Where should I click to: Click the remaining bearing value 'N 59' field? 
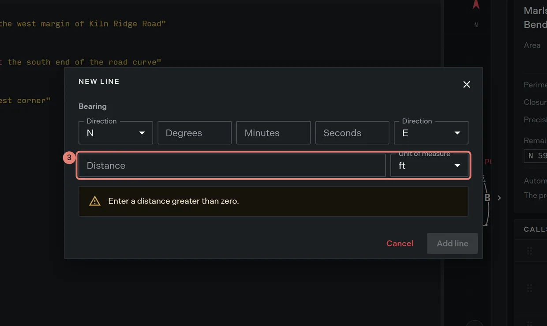coord(536,156)
